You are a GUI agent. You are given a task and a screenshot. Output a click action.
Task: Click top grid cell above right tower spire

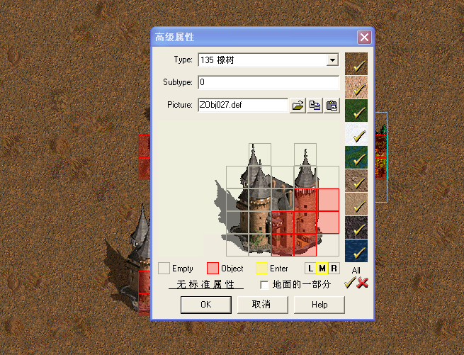[305, 154]
